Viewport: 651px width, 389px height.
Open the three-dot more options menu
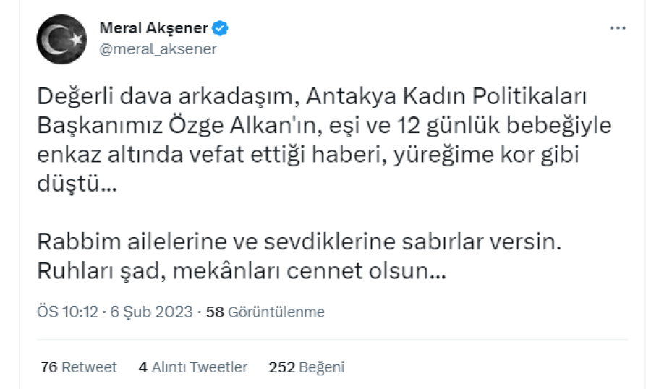[x=618, y=28]
